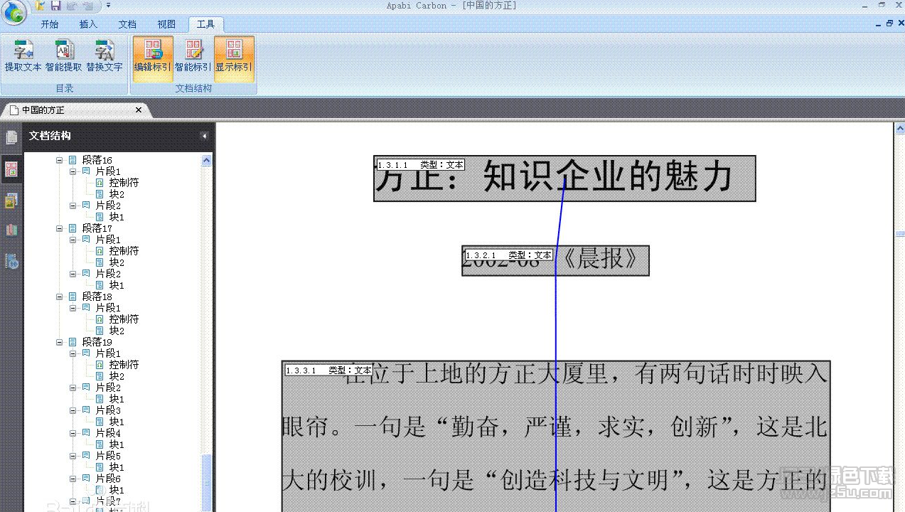The width and height of the screenshot is (905, 512).
Task: Collapse the 文档结构 panel with header arrow
Action: click(204, 136)
